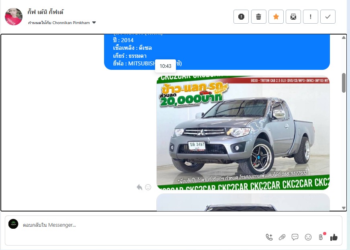Mark conversation done with checkmark button
This screenshot has height=250, width=350.
click(328, 17)
